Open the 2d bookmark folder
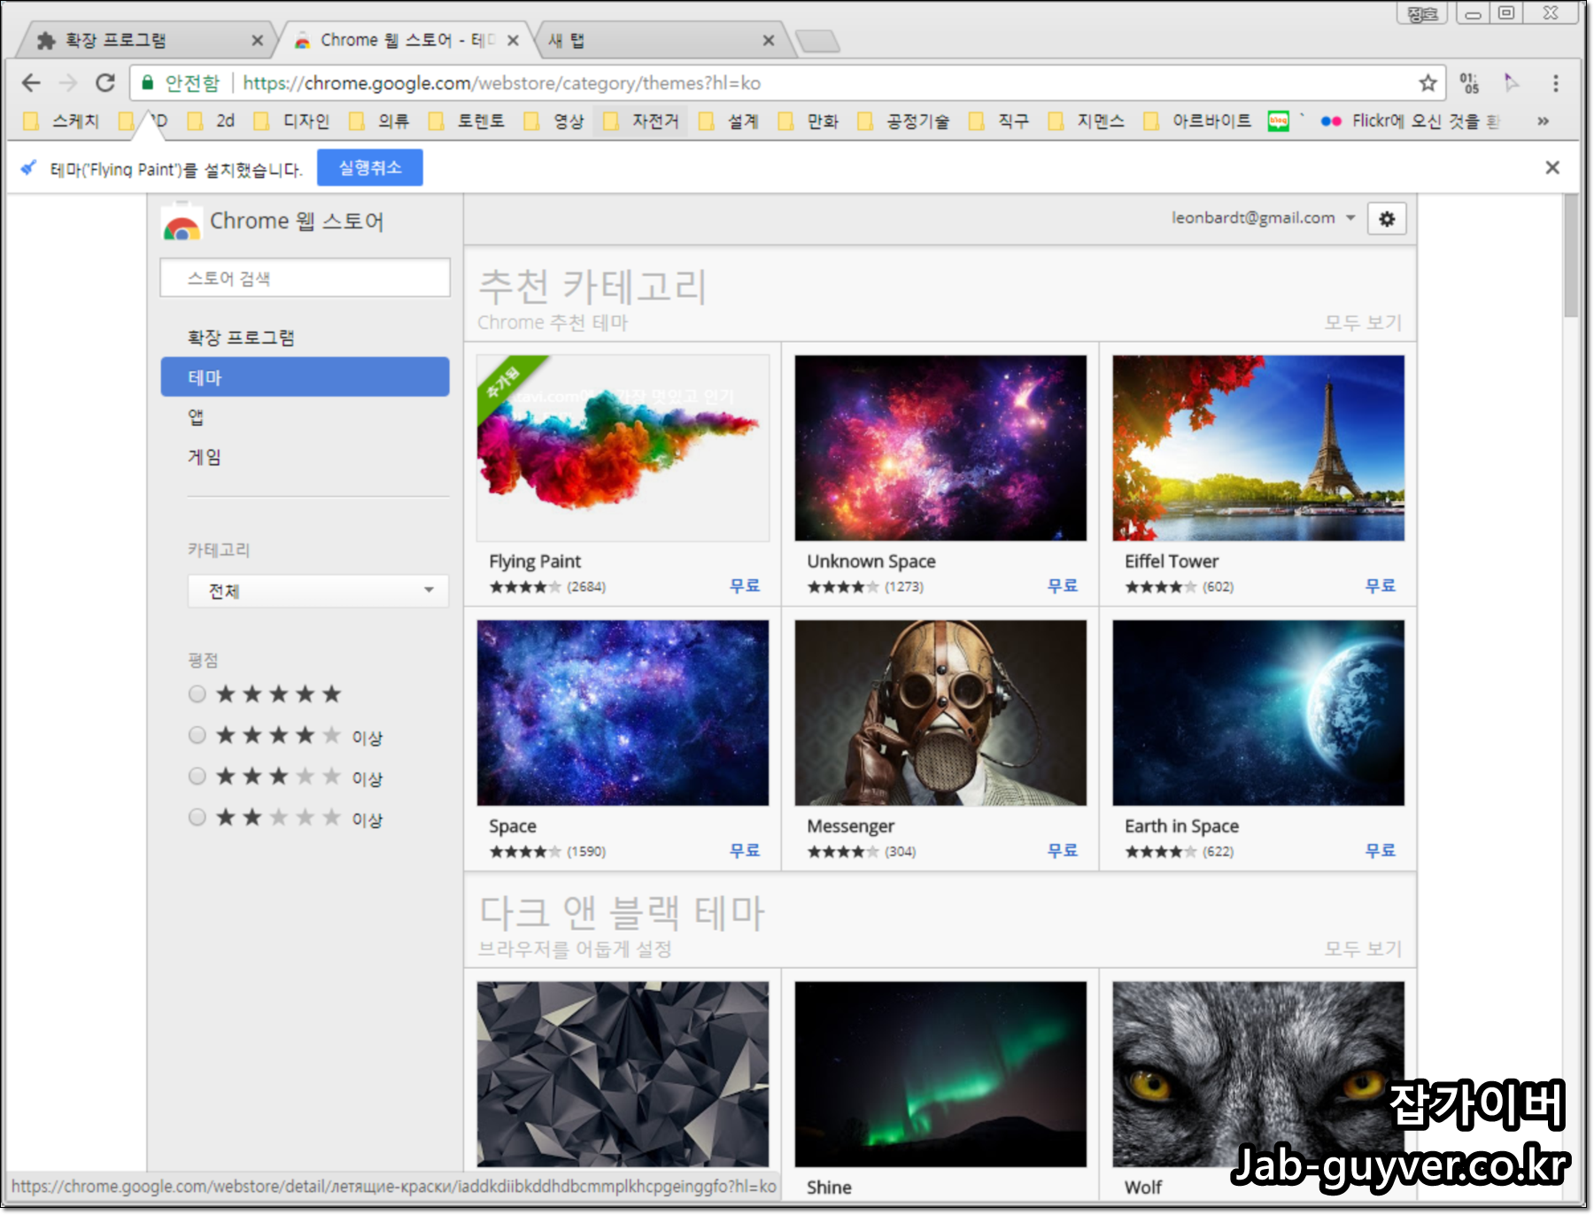The image size is (1594, 1215). [211, 121]
